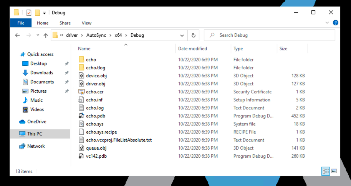Switch to the View ribbon tab
This screenshot has width=351, height=186.
pyautogui.click(x=86, y=23)
